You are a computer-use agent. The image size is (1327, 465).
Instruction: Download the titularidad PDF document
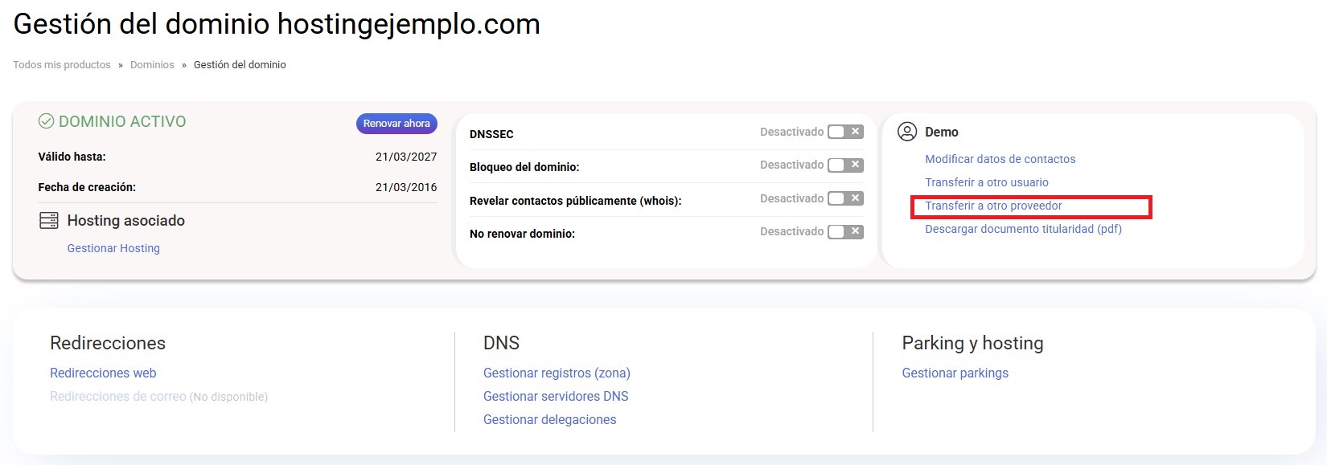(1023, 229)
